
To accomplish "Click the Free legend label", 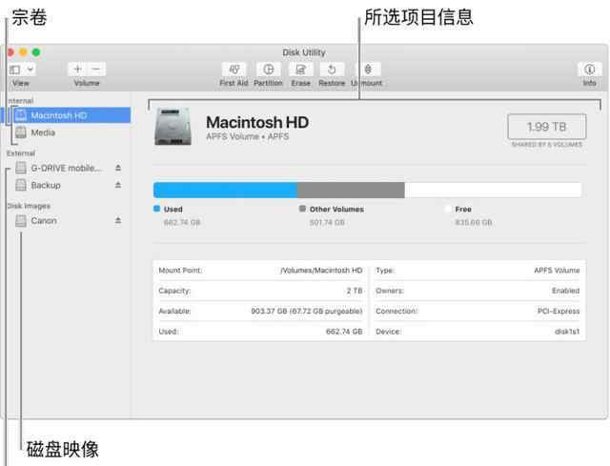I will 463,210.
